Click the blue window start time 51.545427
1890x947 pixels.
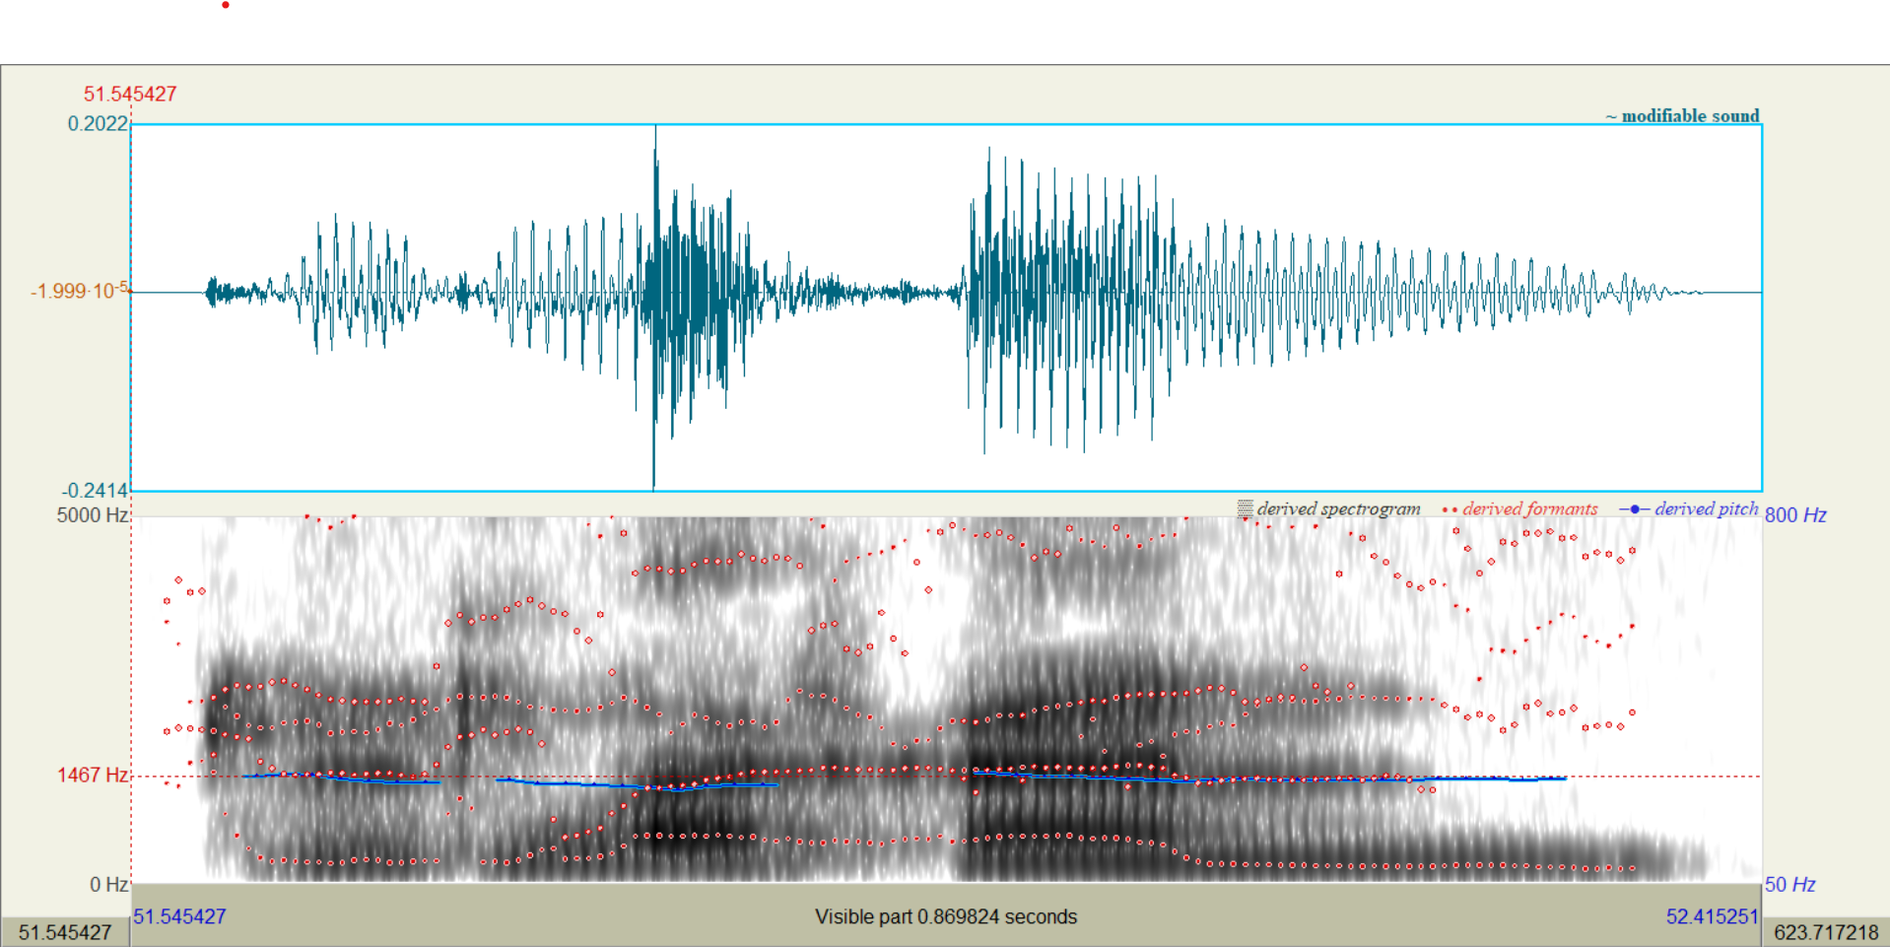point(179,916)
